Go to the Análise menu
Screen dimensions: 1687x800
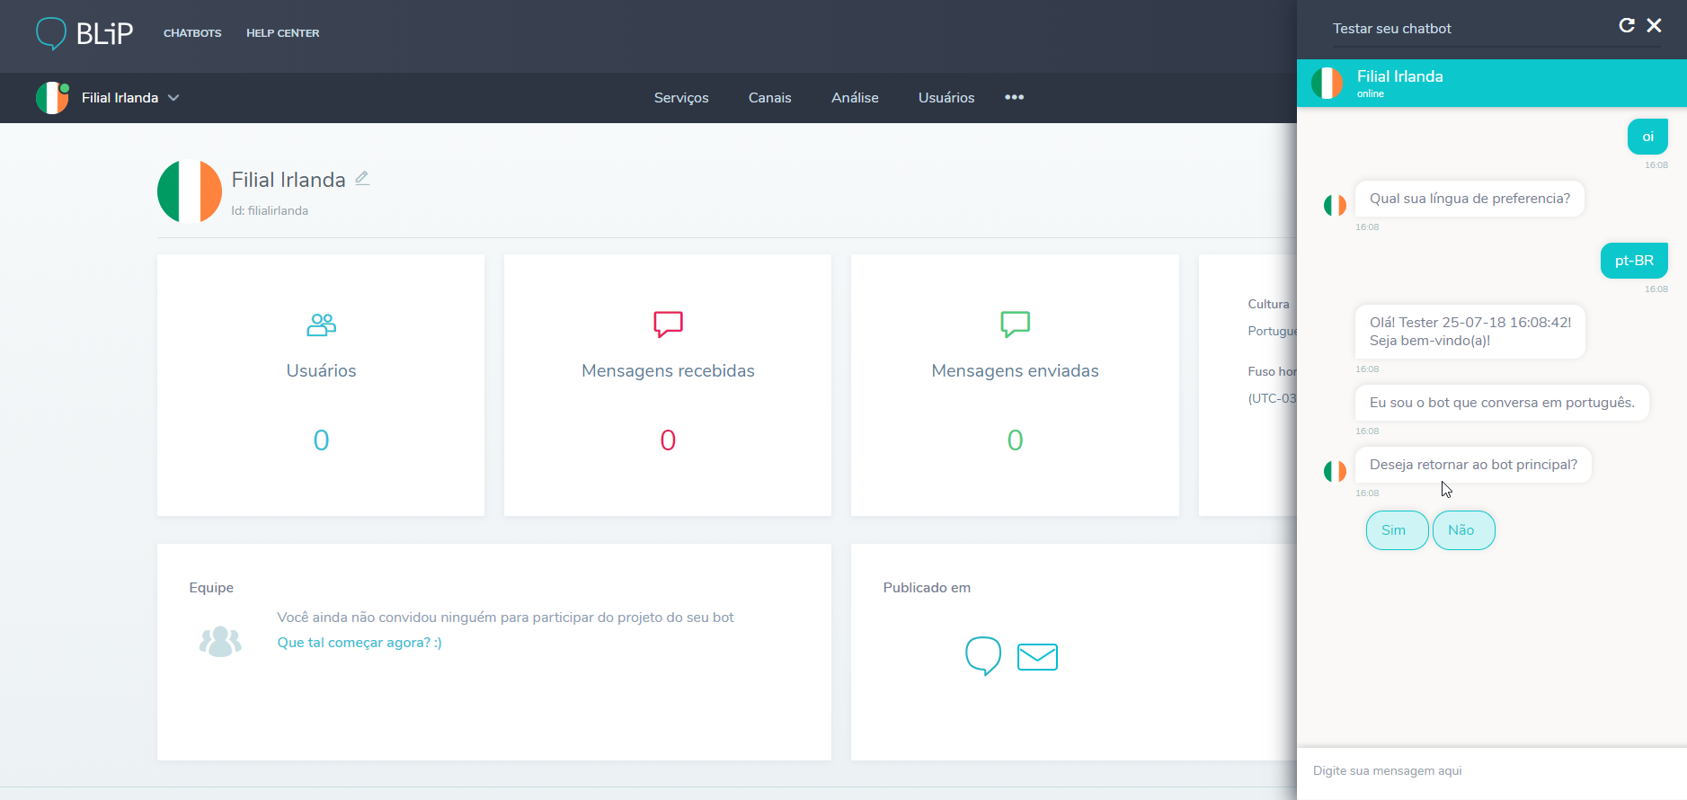click(x=854, y=98)
